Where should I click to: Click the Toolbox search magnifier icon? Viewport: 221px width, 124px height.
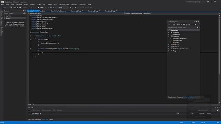[x=24, y=13]
